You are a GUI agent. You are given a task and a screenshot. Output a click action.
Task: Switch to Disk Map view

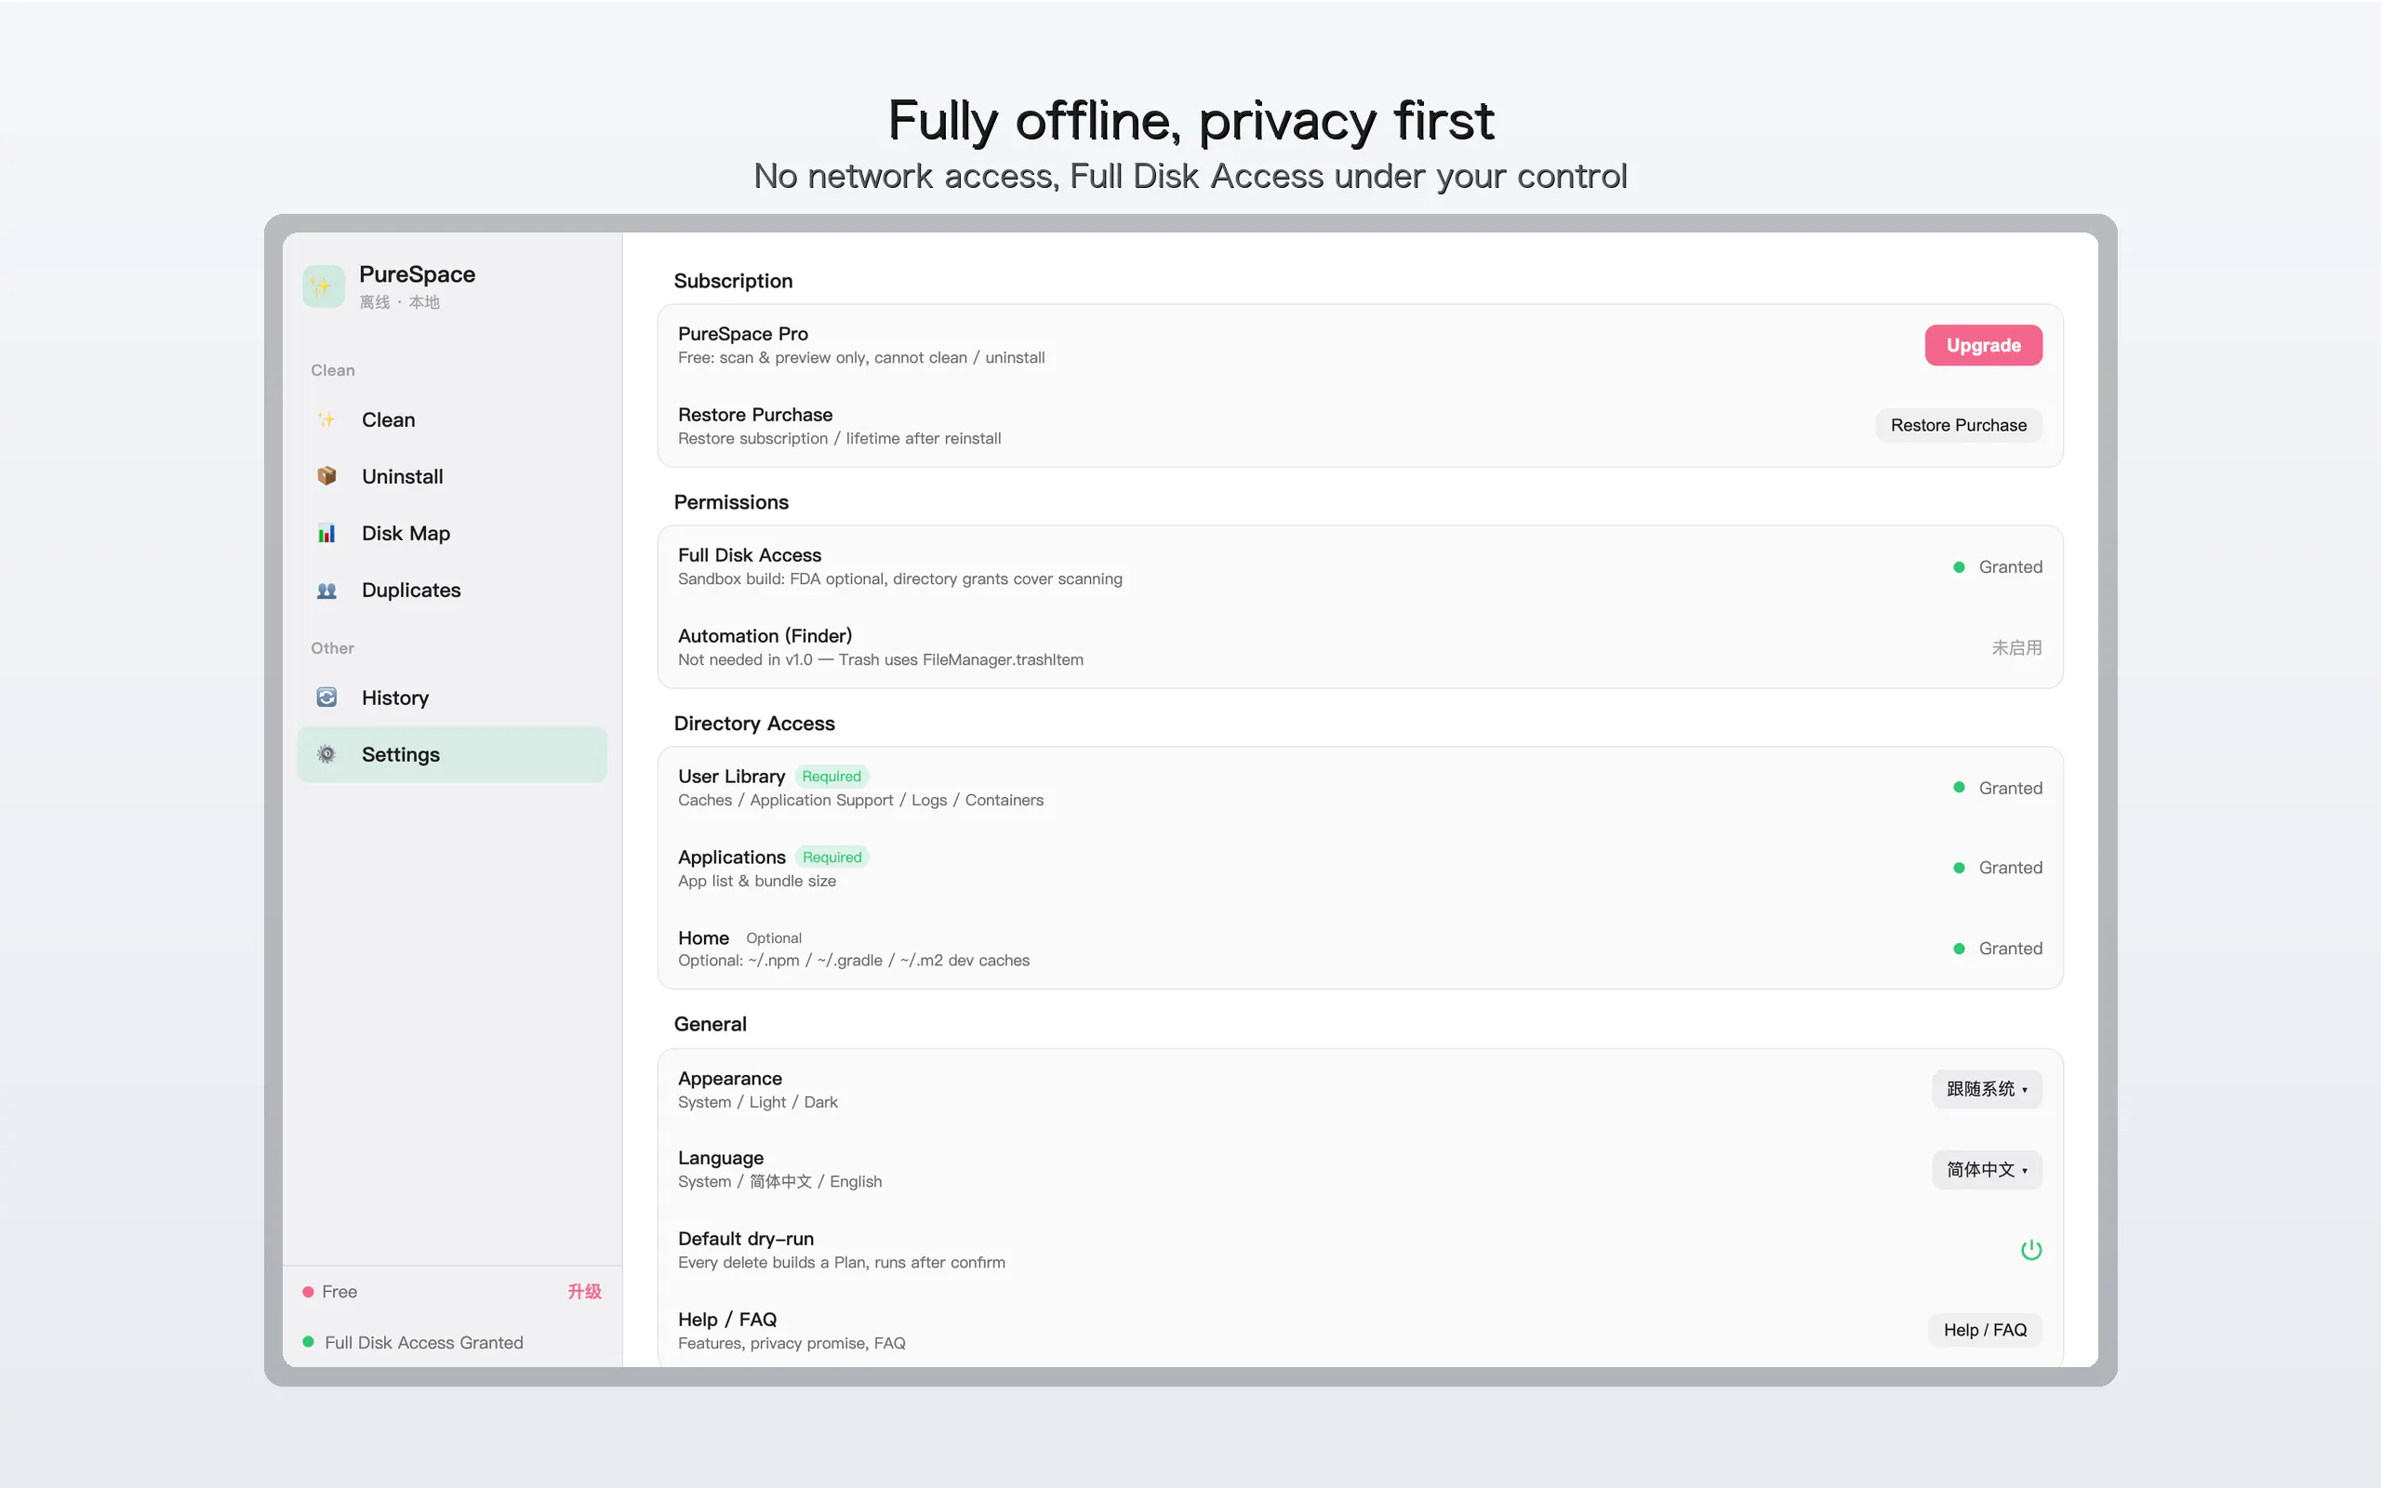point(452,534)
